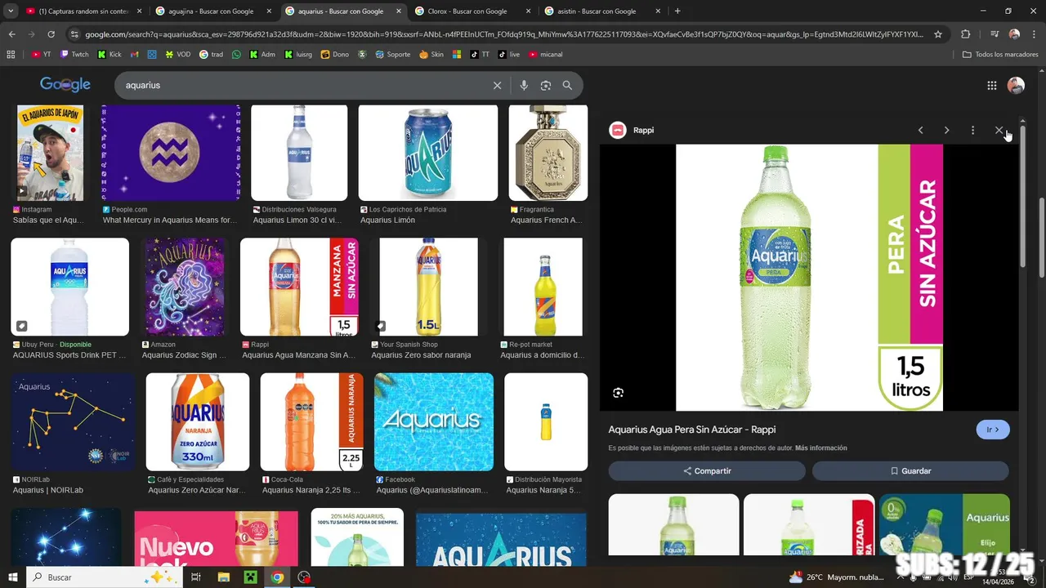Click the taskbar Buscar search box
This screenshot has width=1046, height=588.
[105, 577]
